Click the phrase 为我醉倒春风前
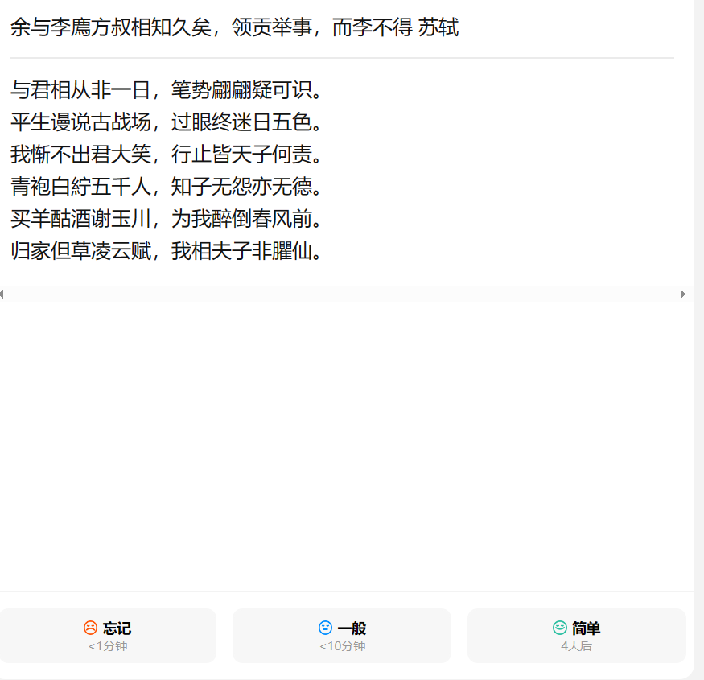The height and width of the screenshot is (680, 704). 241,219
